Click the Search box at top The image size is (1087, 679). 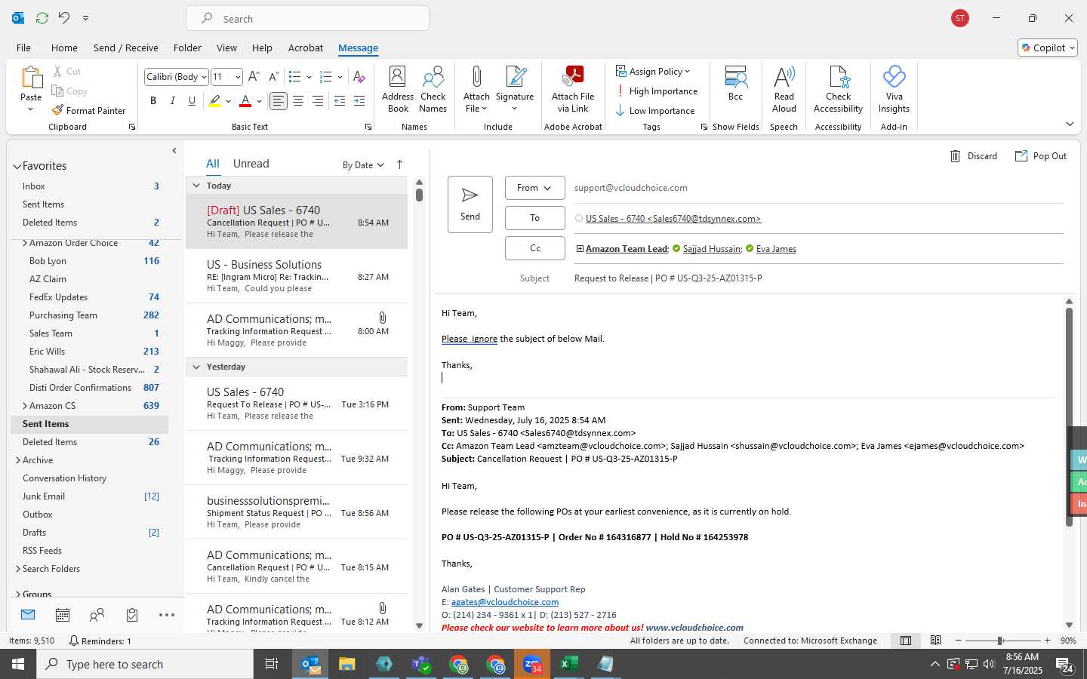point(308,19)
